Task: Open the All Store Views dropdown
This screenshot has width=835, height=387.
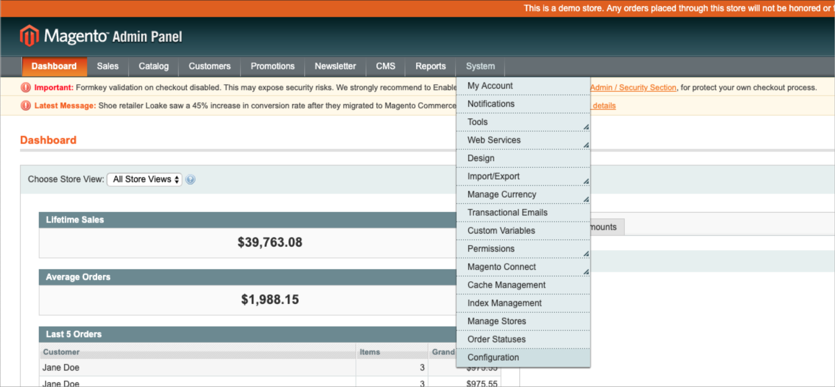Action: point(144,179)
